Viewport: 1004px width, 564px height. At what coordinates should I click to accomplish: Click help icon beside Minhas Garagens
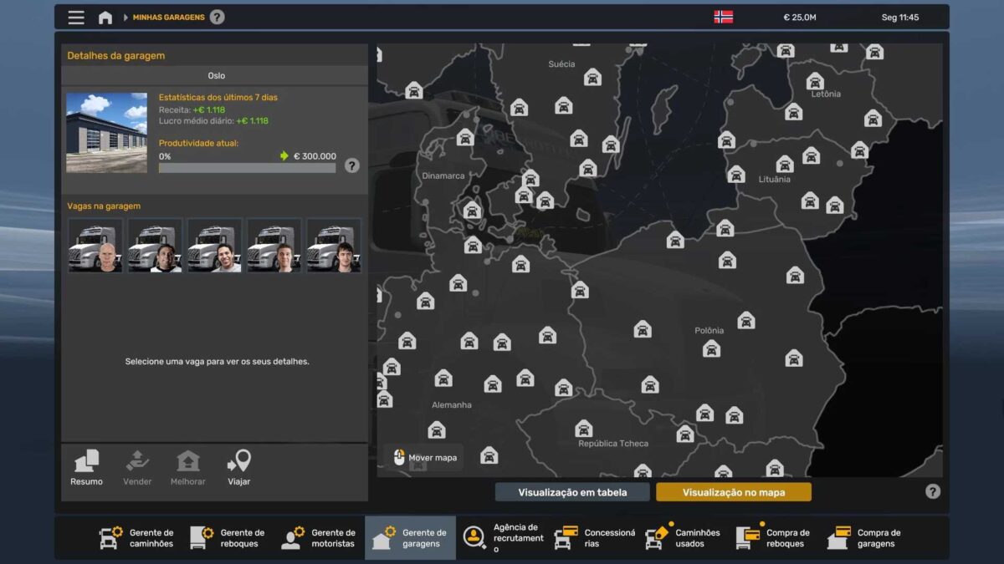point(217,18)
